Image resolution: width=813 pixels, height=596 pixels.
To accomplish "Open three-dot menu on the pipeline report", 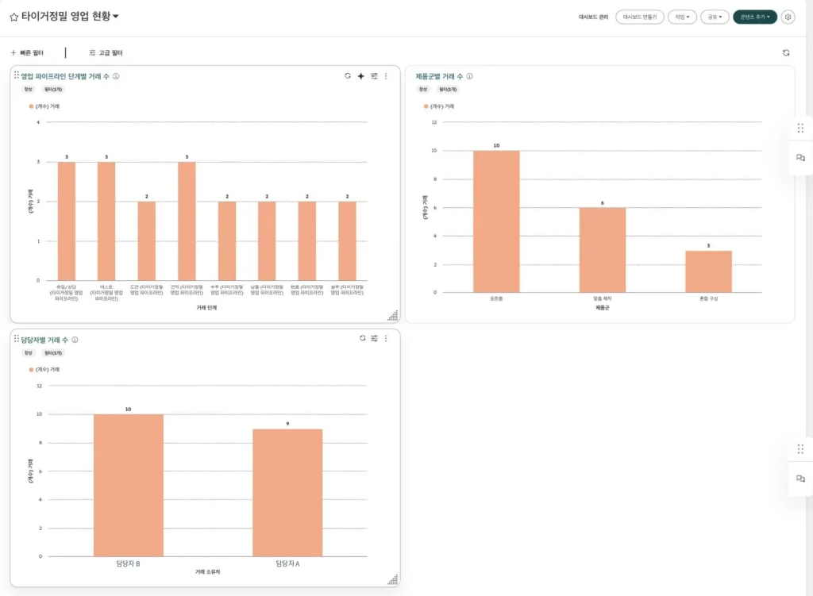I will point(386,76).
